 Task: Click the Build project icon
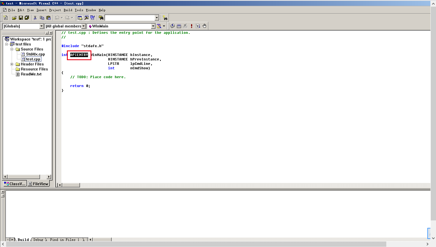[x=179, y=26]
